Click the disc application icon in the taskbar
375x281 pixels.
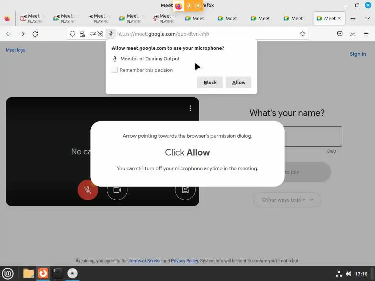(73, 273)
